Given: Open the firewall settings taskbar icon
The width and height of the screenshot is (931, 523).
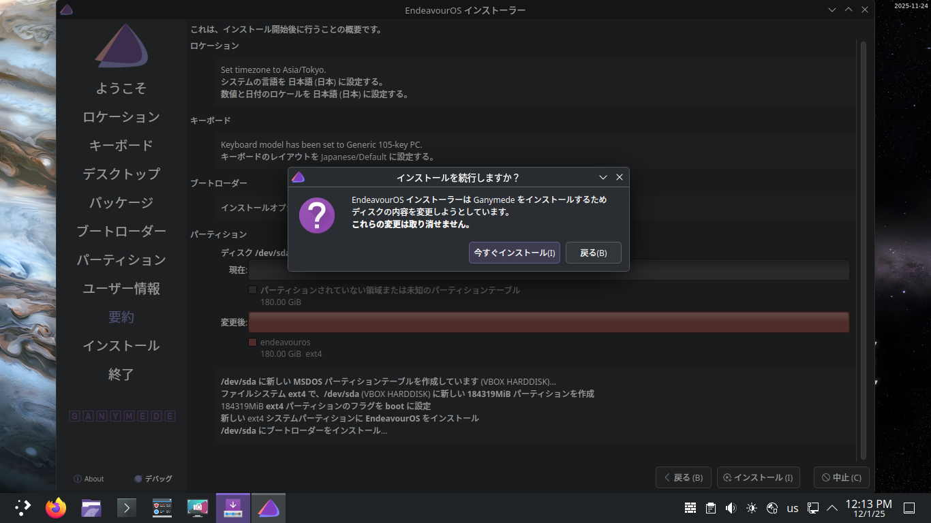Looking at the screenshot, I should click(x=162, y=508).
